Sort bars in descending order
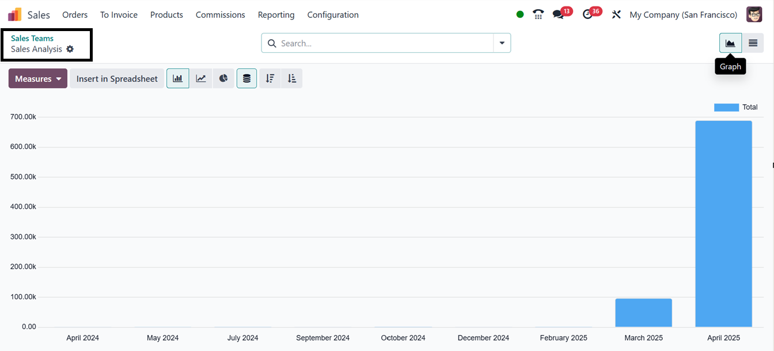This screenshot has height=351, width=774. click(x=270, y=79)
